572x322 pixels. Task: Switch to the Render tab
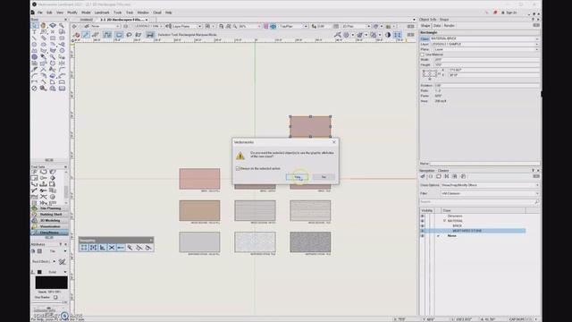[x=449, y=26]
